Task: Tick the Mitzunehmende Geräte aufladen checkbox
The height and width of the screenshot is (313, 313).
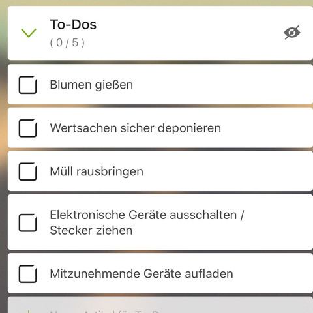Action: [x=27, y=274]
